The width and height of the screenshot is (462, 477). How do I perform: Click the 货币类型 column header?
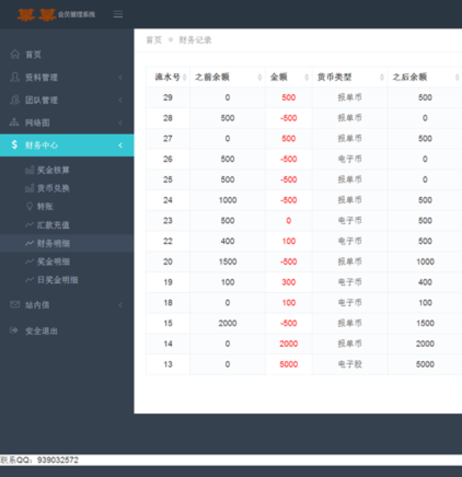[x=350, y=77]
